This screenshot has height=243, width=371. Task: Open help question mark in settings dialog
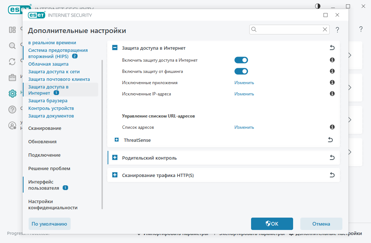point(337,30)
